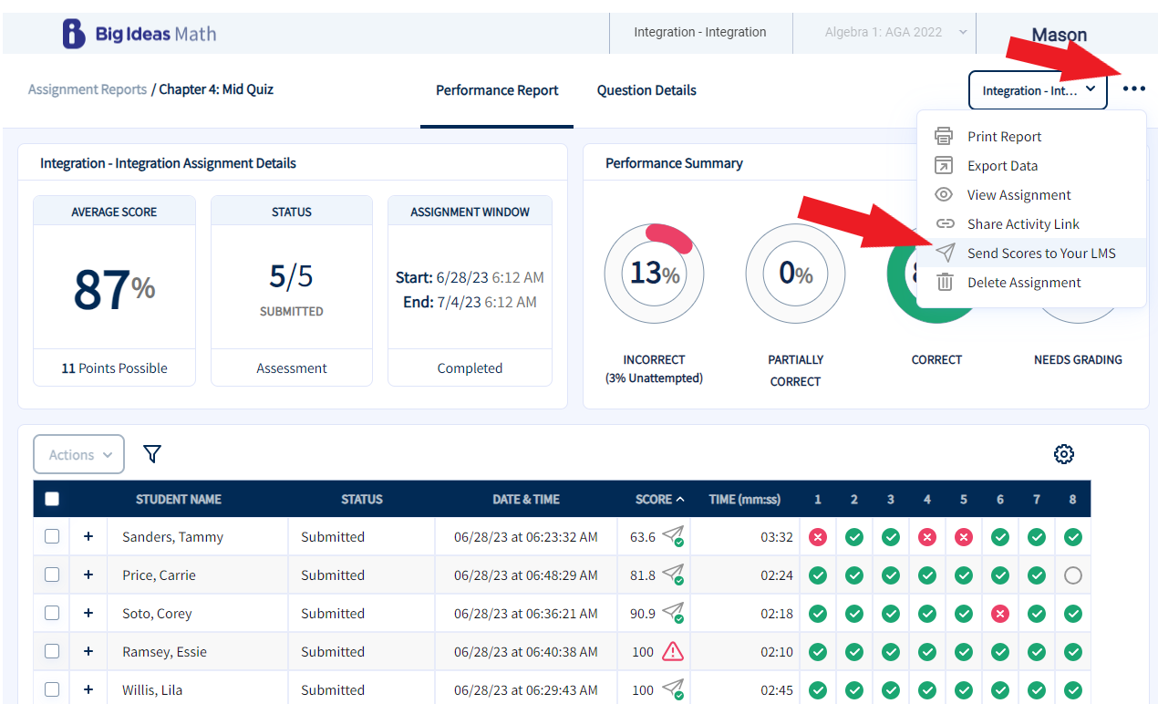1158x704 pixels.
Task: Select checkbox for Sanders, Tammy
Action: [x=52, y=536]
